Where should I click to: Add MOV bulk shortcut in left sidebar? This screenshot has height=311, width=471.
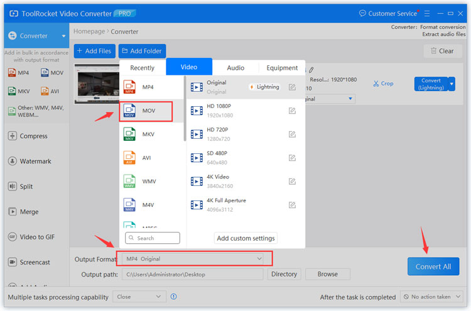52,73
